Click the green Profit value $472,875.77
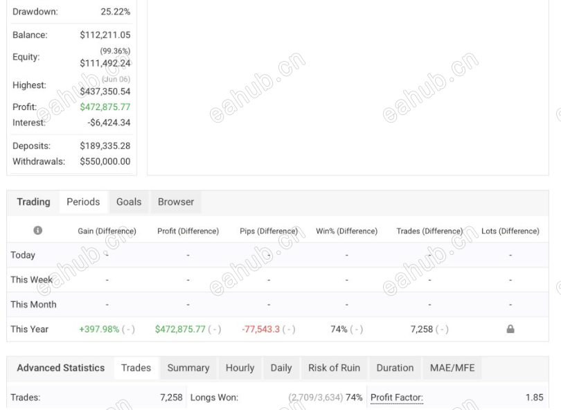The height and width of the screenshot is (410, 561). pos(105,107)
